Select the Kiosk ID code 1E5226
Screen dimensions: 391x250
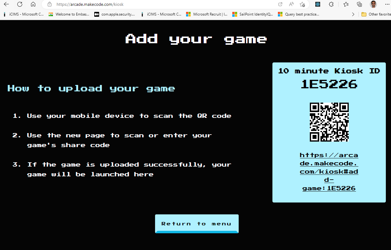click(x=329, y=84)
